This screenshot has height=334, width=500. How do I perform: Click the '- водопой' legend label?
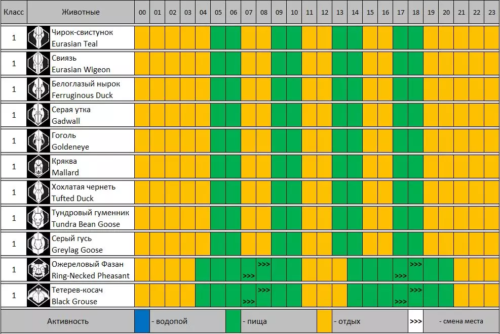(x=169, y=321)
